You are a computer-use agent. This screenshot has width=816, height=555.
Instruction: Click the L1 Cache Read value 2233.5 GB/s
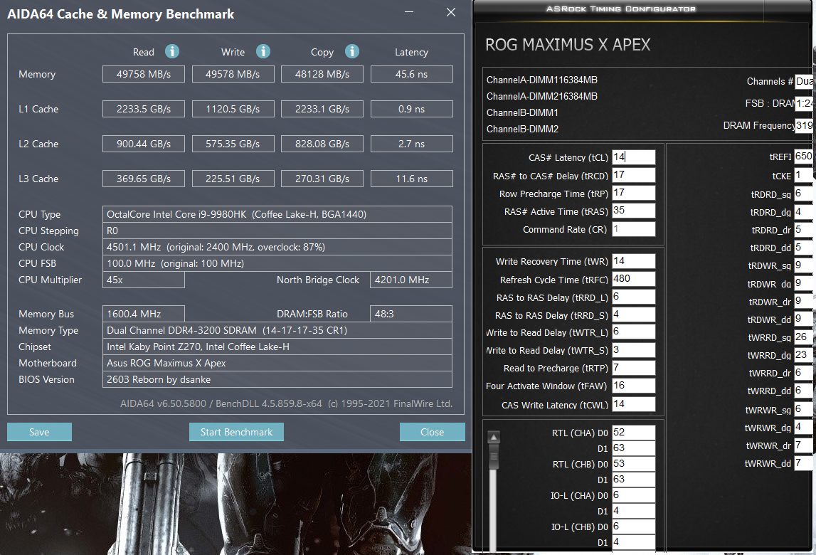(x=144, y=109)
